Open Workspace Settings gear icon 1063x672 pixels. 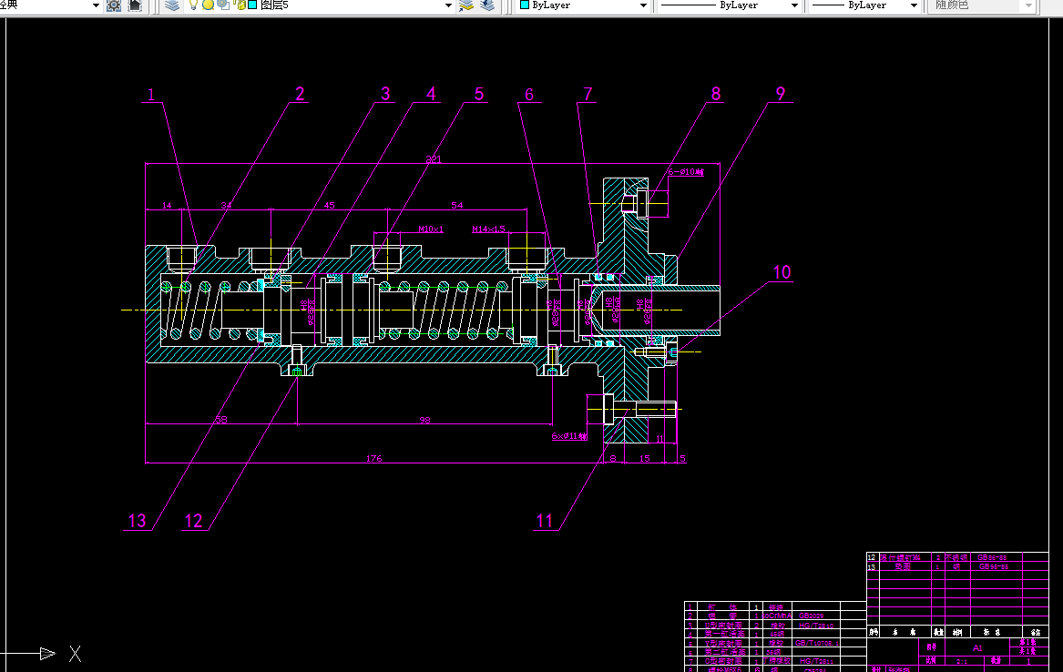(x=114, y=5)
